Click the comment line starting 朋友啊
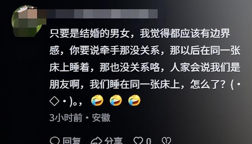 [145, 84]
